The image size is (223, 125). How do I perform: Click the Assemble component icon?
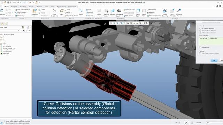(34, 11)
